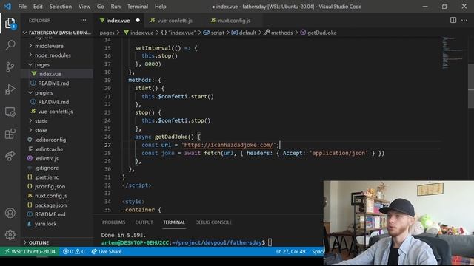The width and height of the screenshot is (474, 266).
Task: Open the Edit menu
Action: (x=38, y=7)
